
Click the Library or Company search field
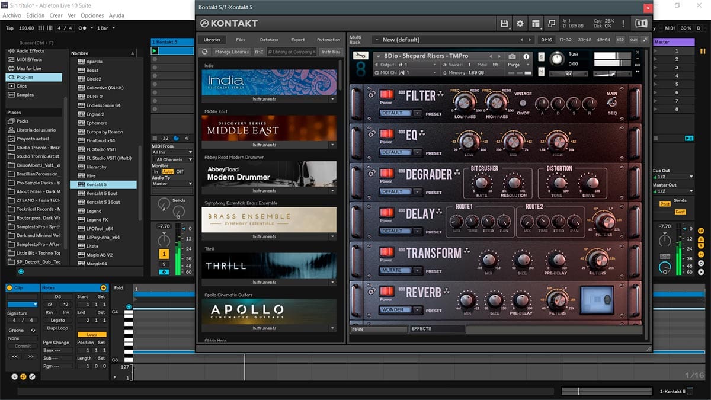tap(292, 52)
